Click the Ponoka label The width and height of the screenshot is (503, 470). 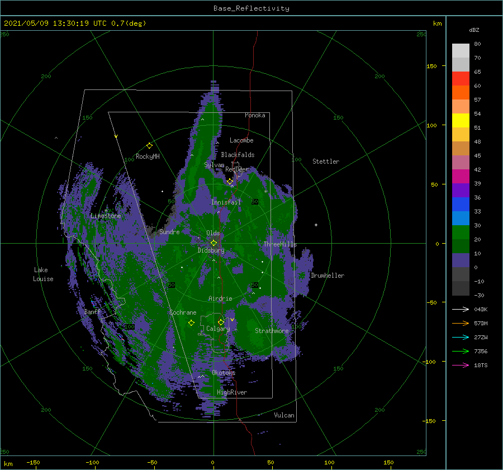(255, 115)
